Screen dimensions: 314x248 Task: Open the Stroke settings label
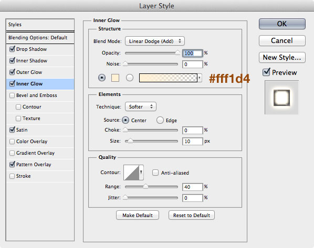click(x=24, y=176)
